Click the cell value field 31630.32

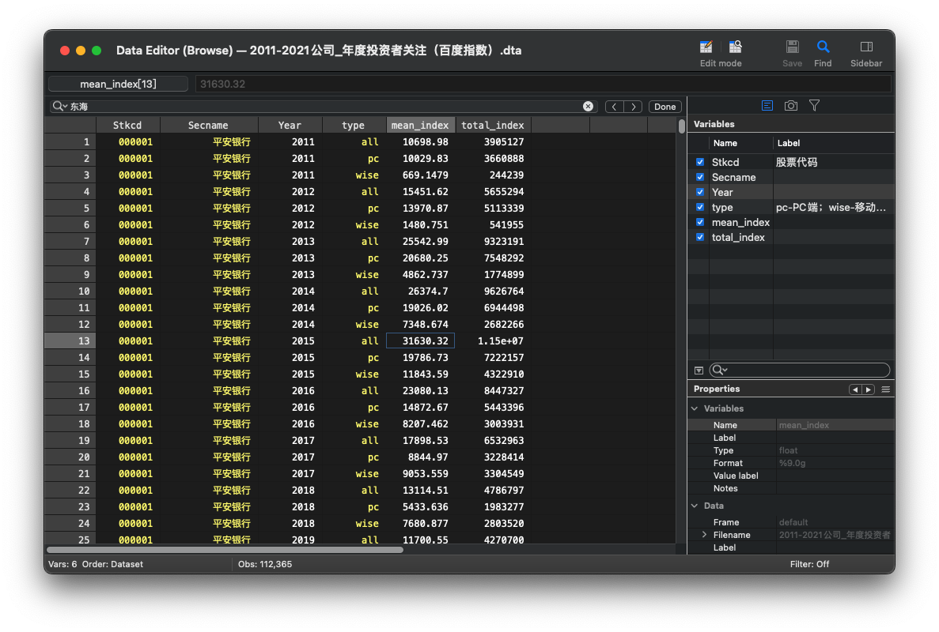543,84
